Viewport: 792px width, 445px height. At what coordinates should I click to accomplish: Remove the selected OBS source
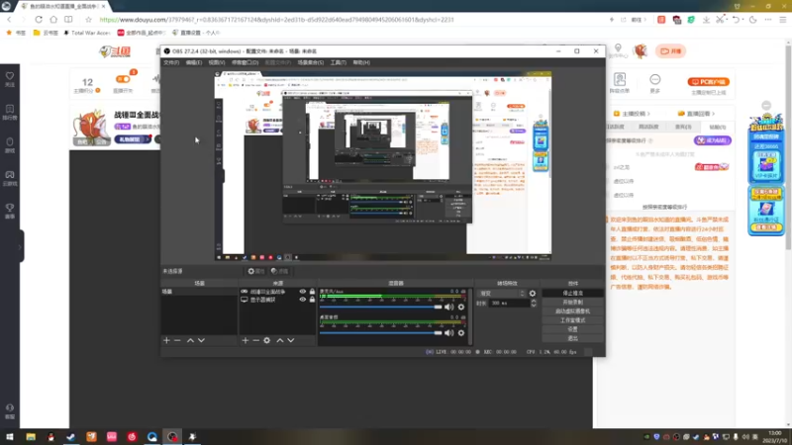coord(255,340)
